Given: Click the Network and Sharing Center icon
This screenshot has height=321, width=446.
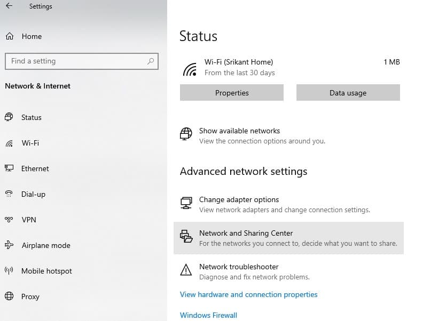Looking at the screenshot, I should [x=186, y=236].
